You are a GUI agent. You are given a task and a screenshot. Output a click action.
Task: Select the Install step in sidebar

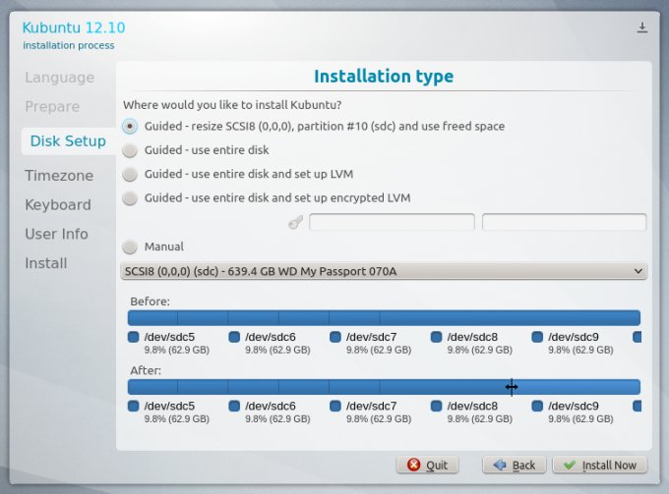click(x=45, y=263)
